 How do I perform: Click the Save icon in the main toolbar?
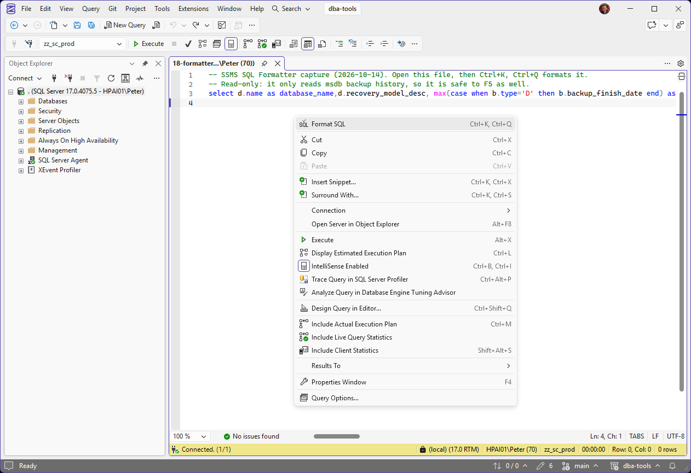[x=77, y=25]
